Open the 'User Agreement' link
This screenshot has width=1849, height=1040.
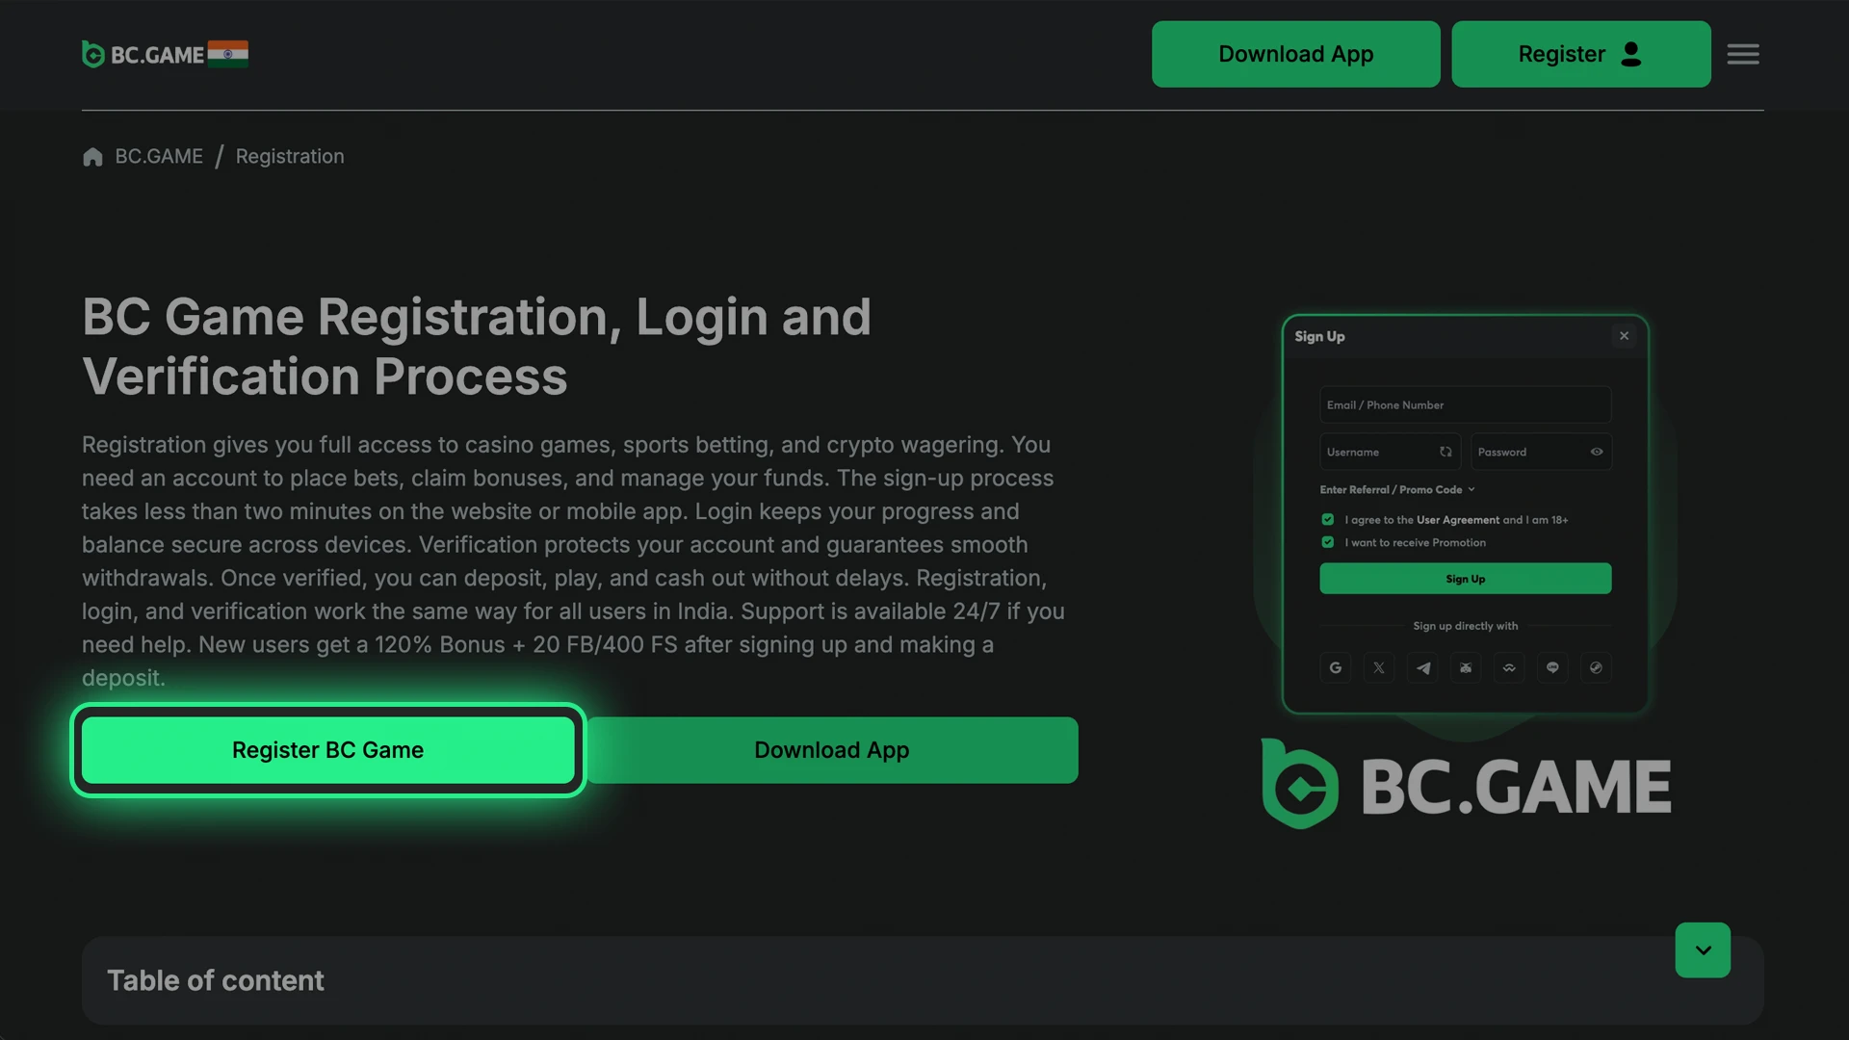pos(1460,519)
